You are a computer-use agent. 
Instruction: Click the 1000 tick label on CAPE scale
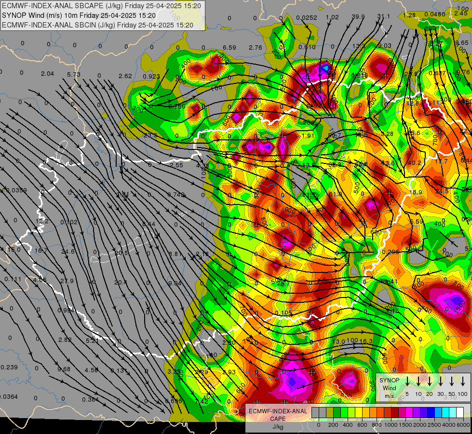pyautogui.click(x=391, y=425)
